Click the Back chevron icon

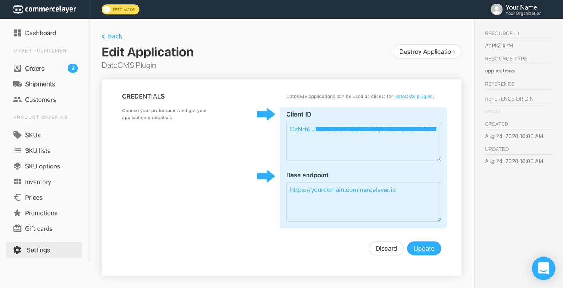pos(103,36)
